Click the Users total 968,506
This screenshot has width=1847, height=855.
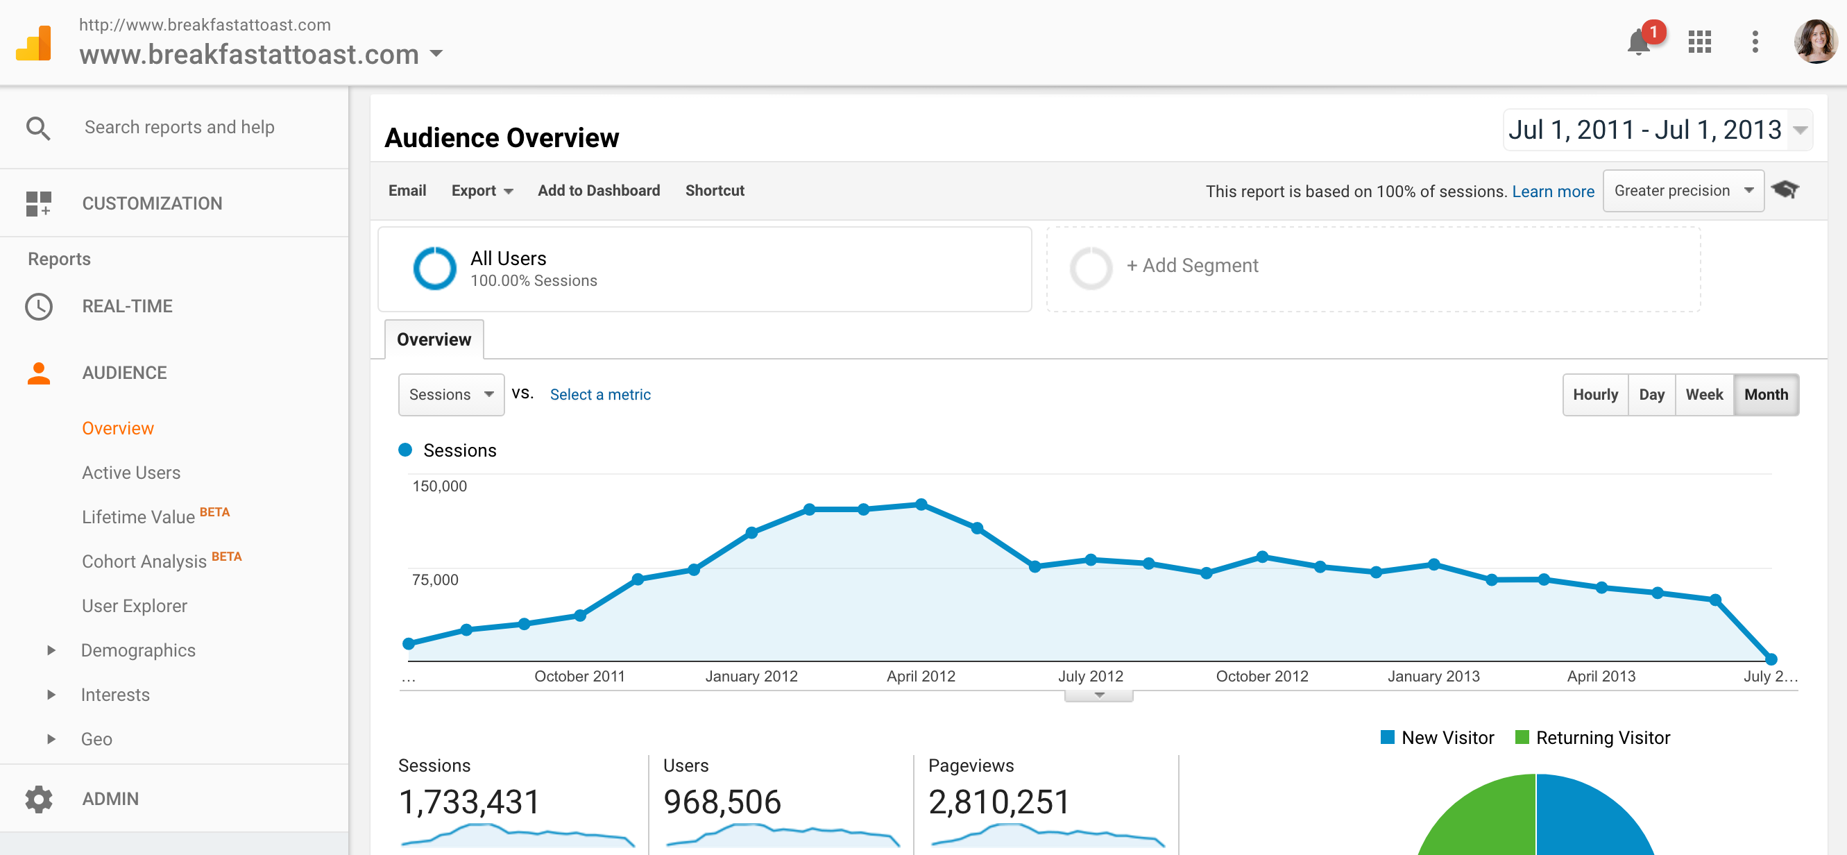click(722, 802)
